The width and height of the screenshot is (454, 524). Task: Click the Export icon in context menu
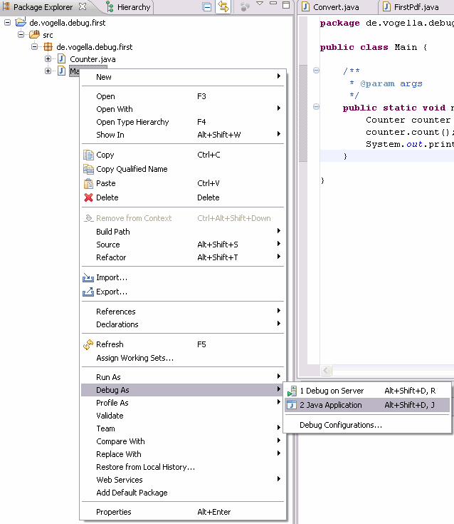[88, 292]
